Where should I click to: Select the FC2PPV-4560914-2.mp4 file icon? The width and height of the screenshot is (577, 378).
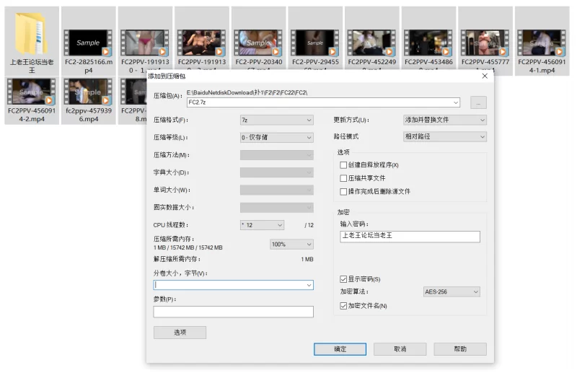pyautogui.click(x=32, y=92)
